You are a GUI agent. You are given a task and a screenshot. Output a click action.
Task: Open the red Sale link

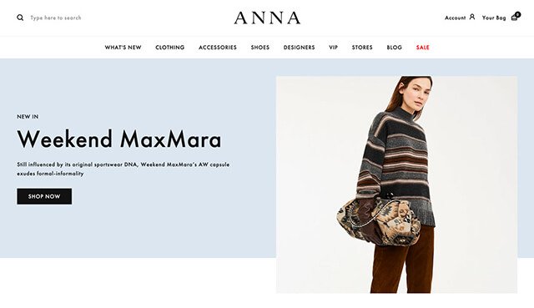[423, 48]
